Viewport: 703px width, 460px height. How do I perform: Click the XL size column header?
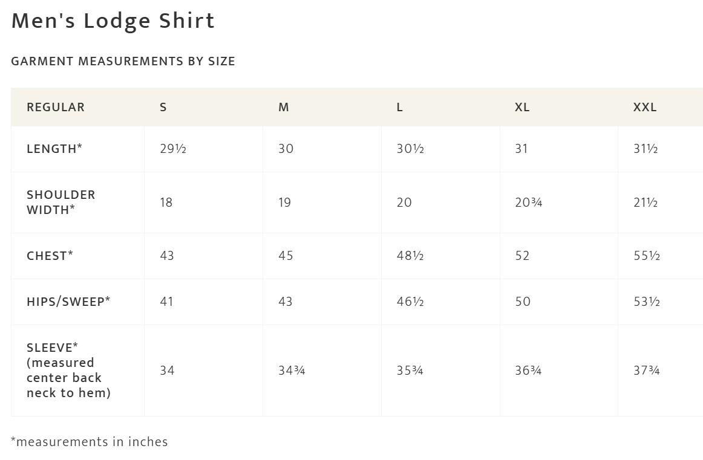point(522,107)
